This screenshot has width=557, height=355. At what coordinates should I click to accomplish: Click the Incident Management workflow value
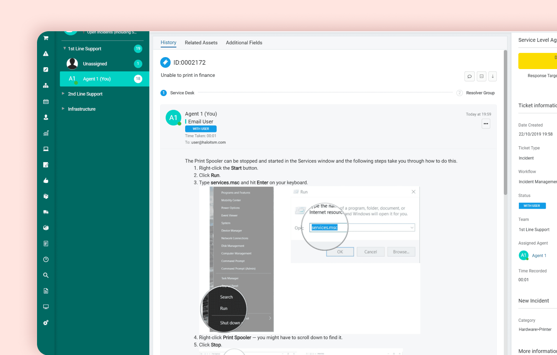point(538,182)
